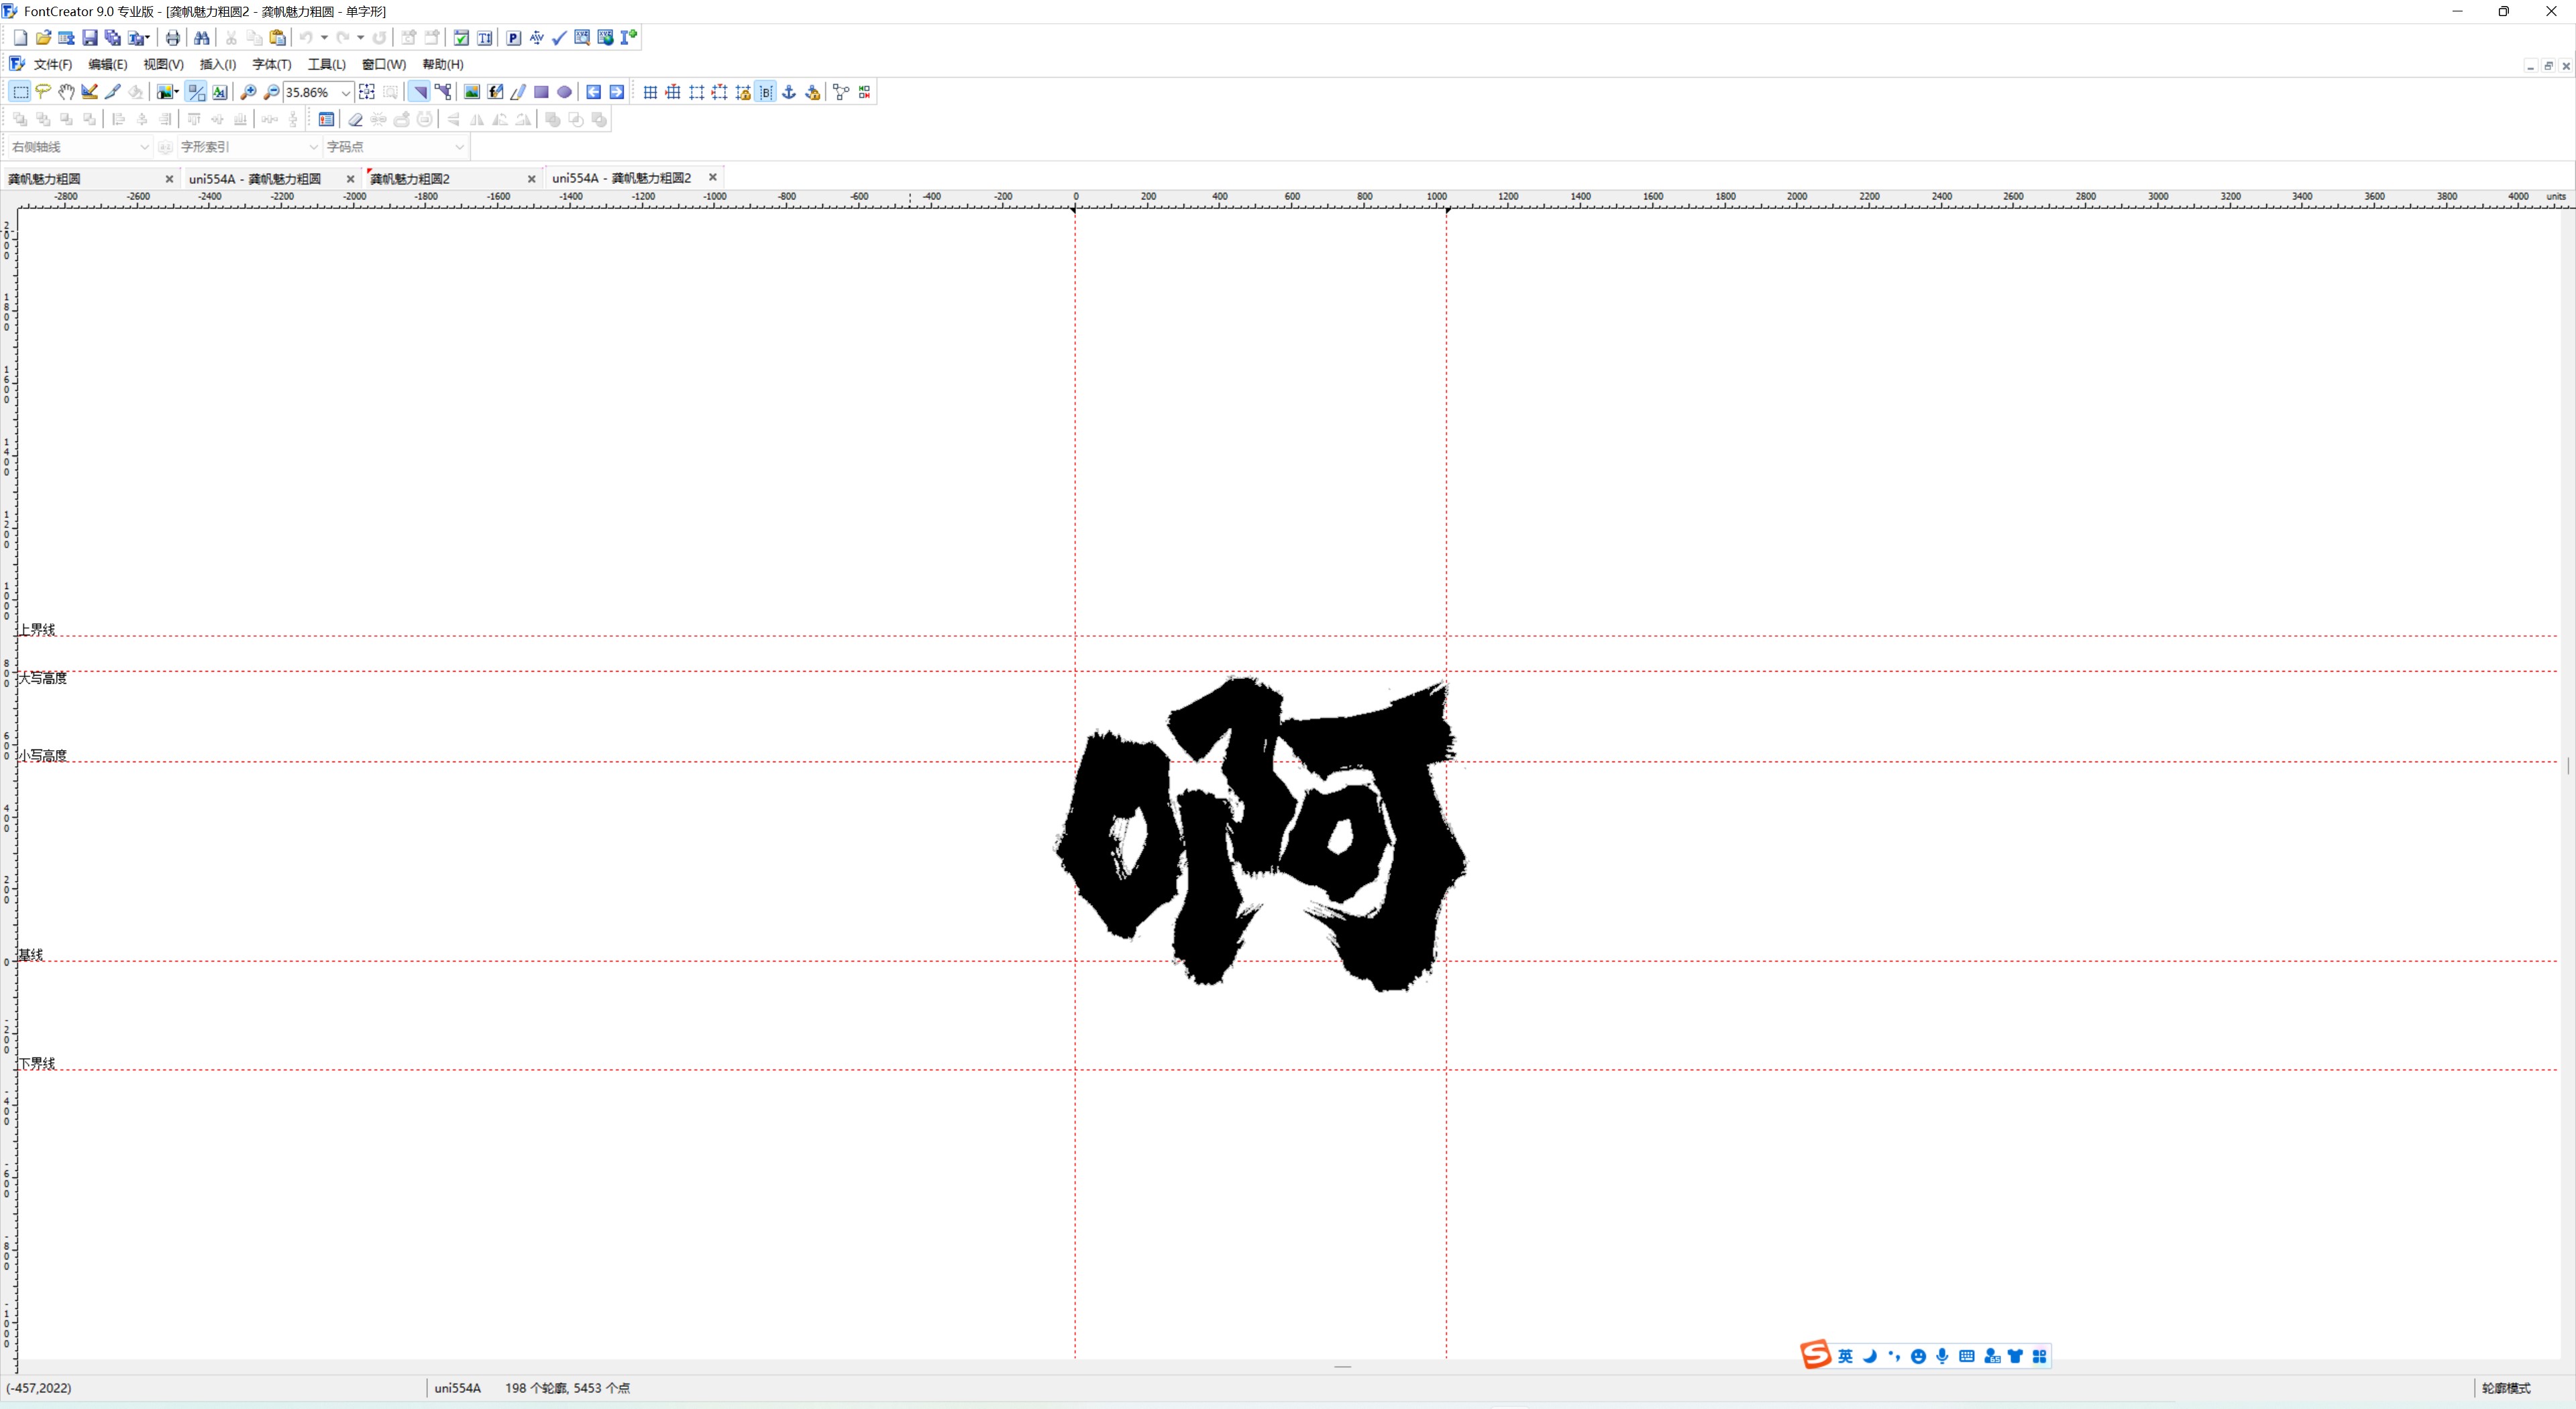Open the 工具(L) menu
Viewport: 2576px width, 1409px height.
coord(326,64)
